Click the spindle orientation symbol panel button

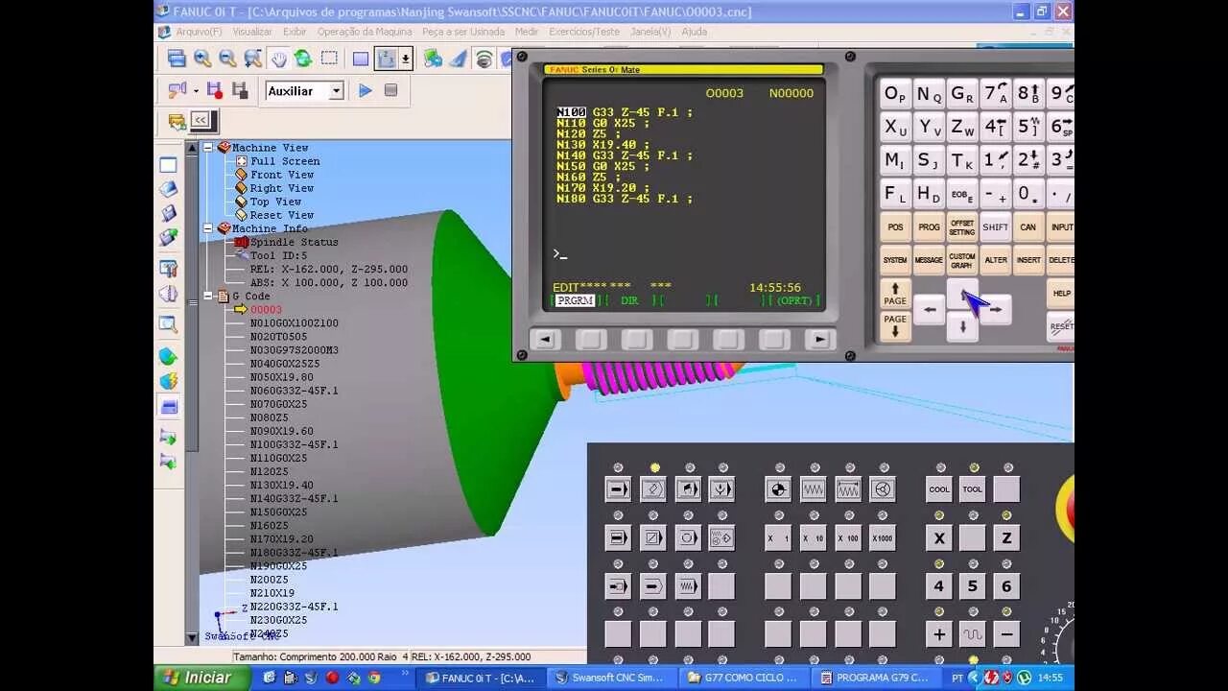778,489
